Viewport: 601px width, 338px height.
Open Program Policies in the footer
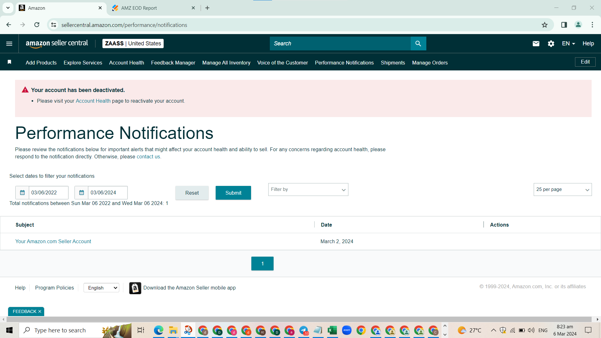pos(54,288)
